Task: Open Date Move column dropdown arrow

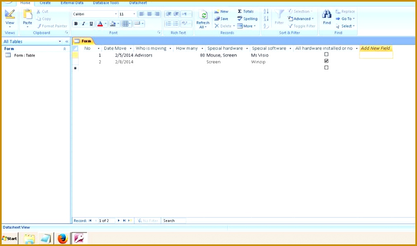Action: coord(131,48)
